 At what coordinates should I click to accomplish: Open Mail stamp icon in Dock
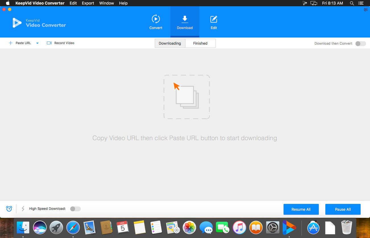[90, 227]
